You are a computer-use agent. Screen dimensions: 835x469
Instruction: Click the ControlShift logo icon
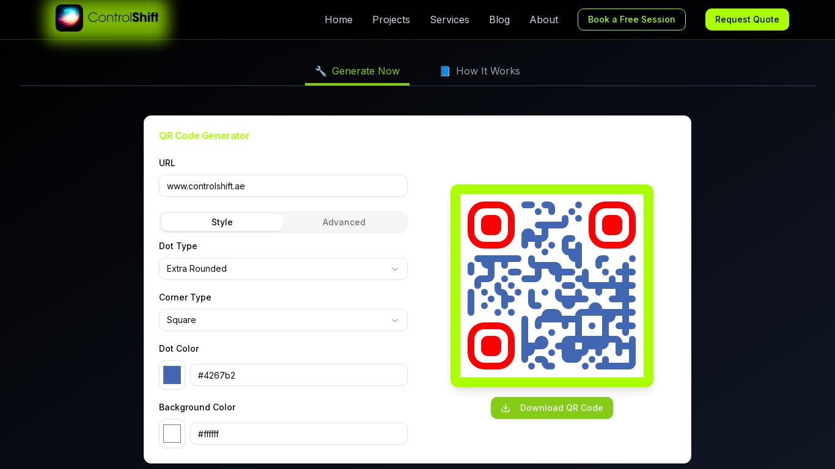coord(69,18)
